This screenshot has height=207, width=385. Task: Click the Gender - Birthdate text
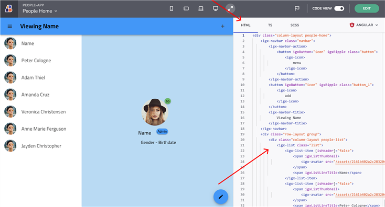pyautogui.click(x=158, y=142)
